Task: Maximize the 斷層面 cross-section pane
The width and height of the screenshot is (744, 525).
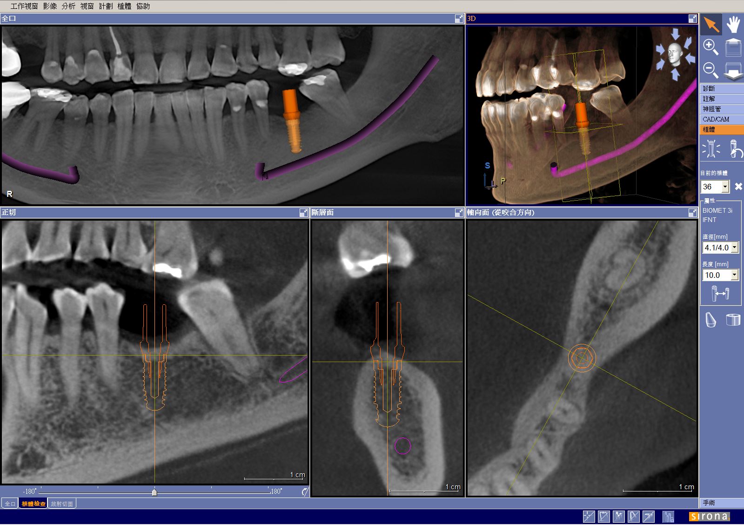Action: click(x=459, y=213)
